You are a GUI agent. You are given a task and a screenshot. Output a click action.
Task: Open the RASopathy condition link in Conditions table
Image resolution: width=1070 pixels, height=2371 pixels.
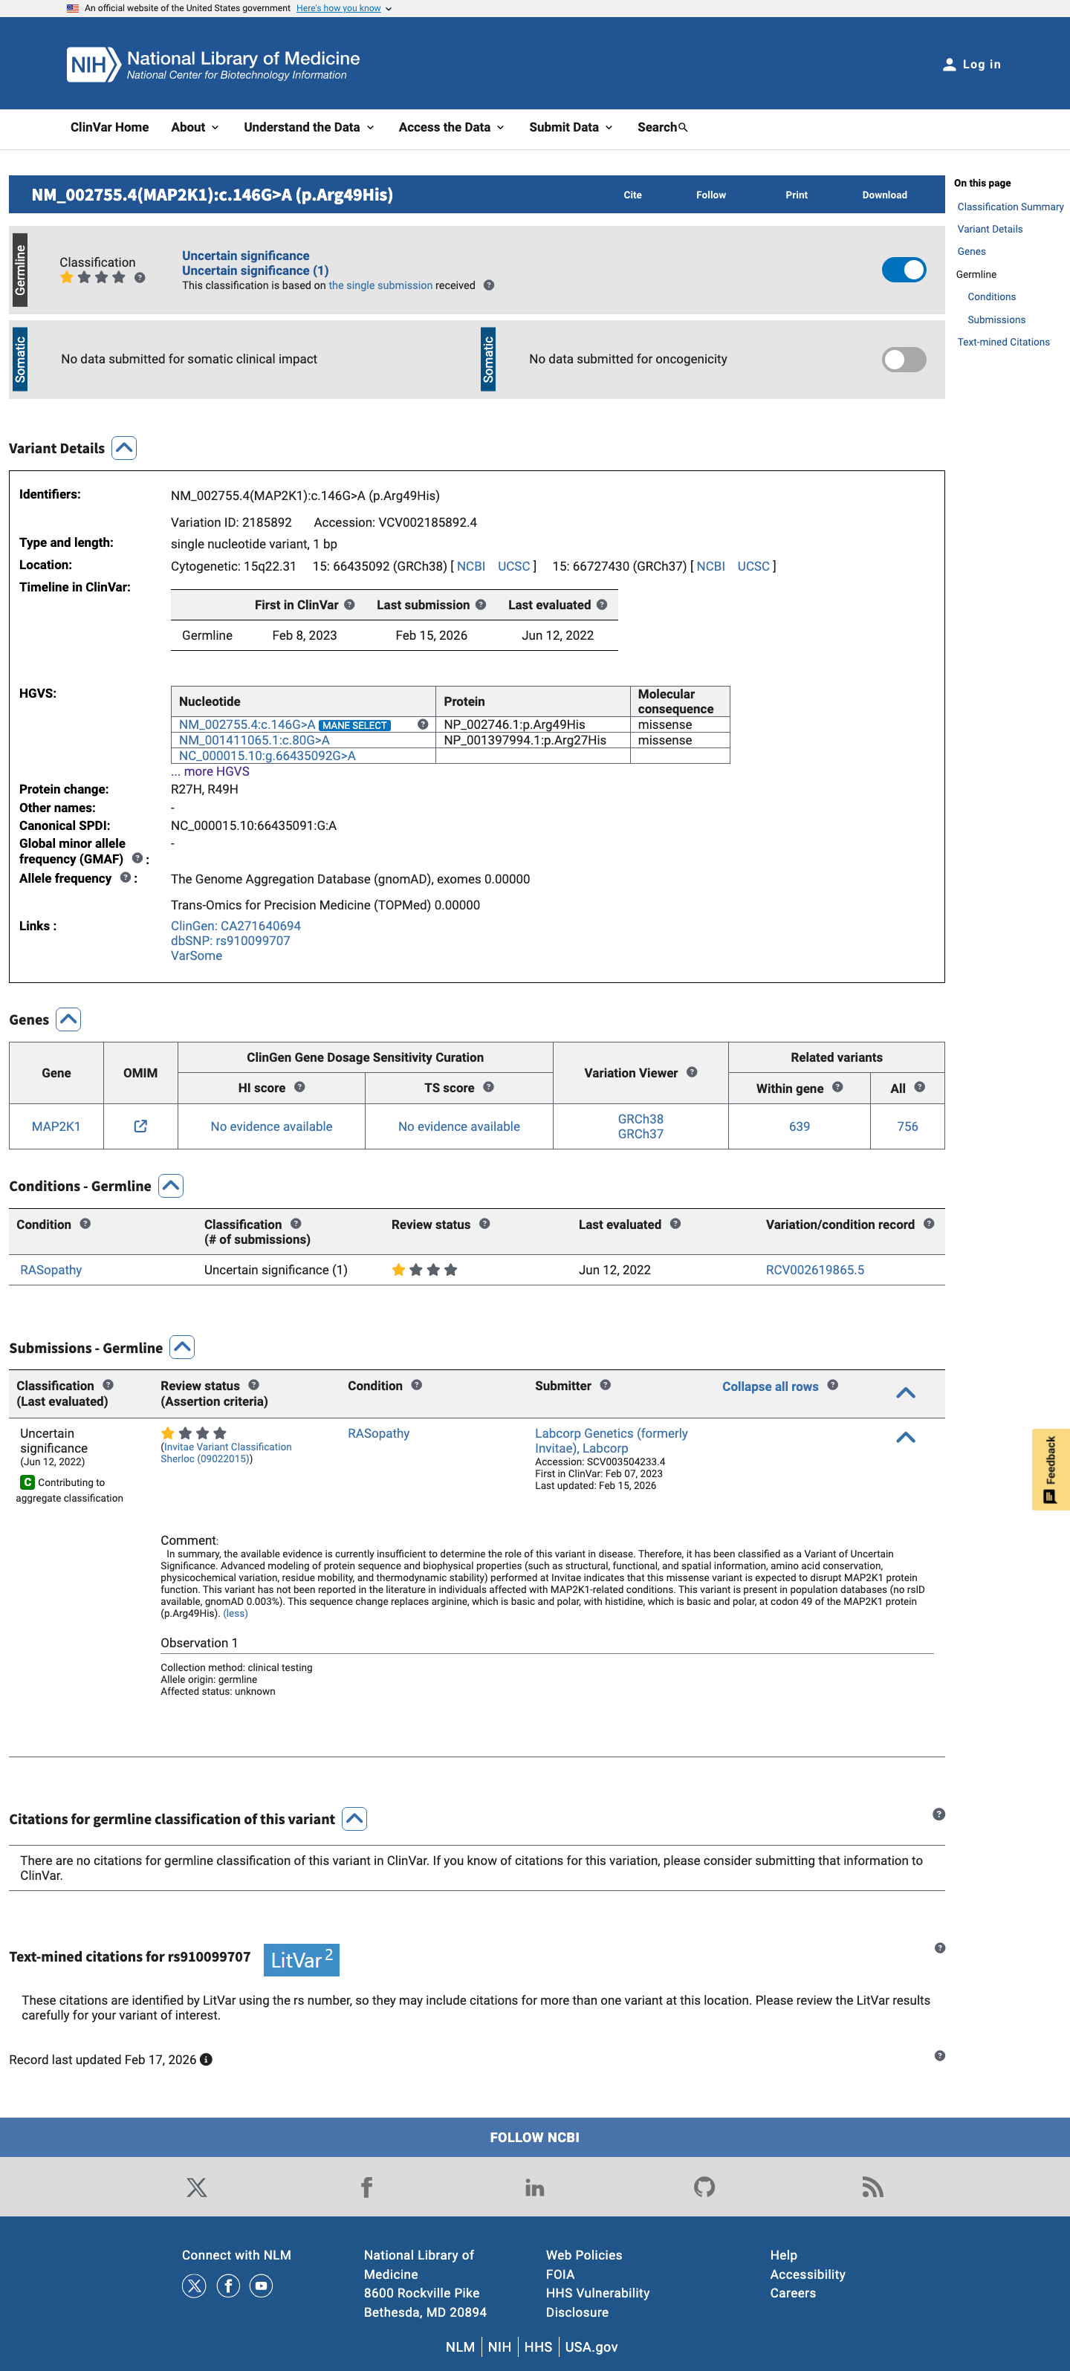pos(51,1269)
